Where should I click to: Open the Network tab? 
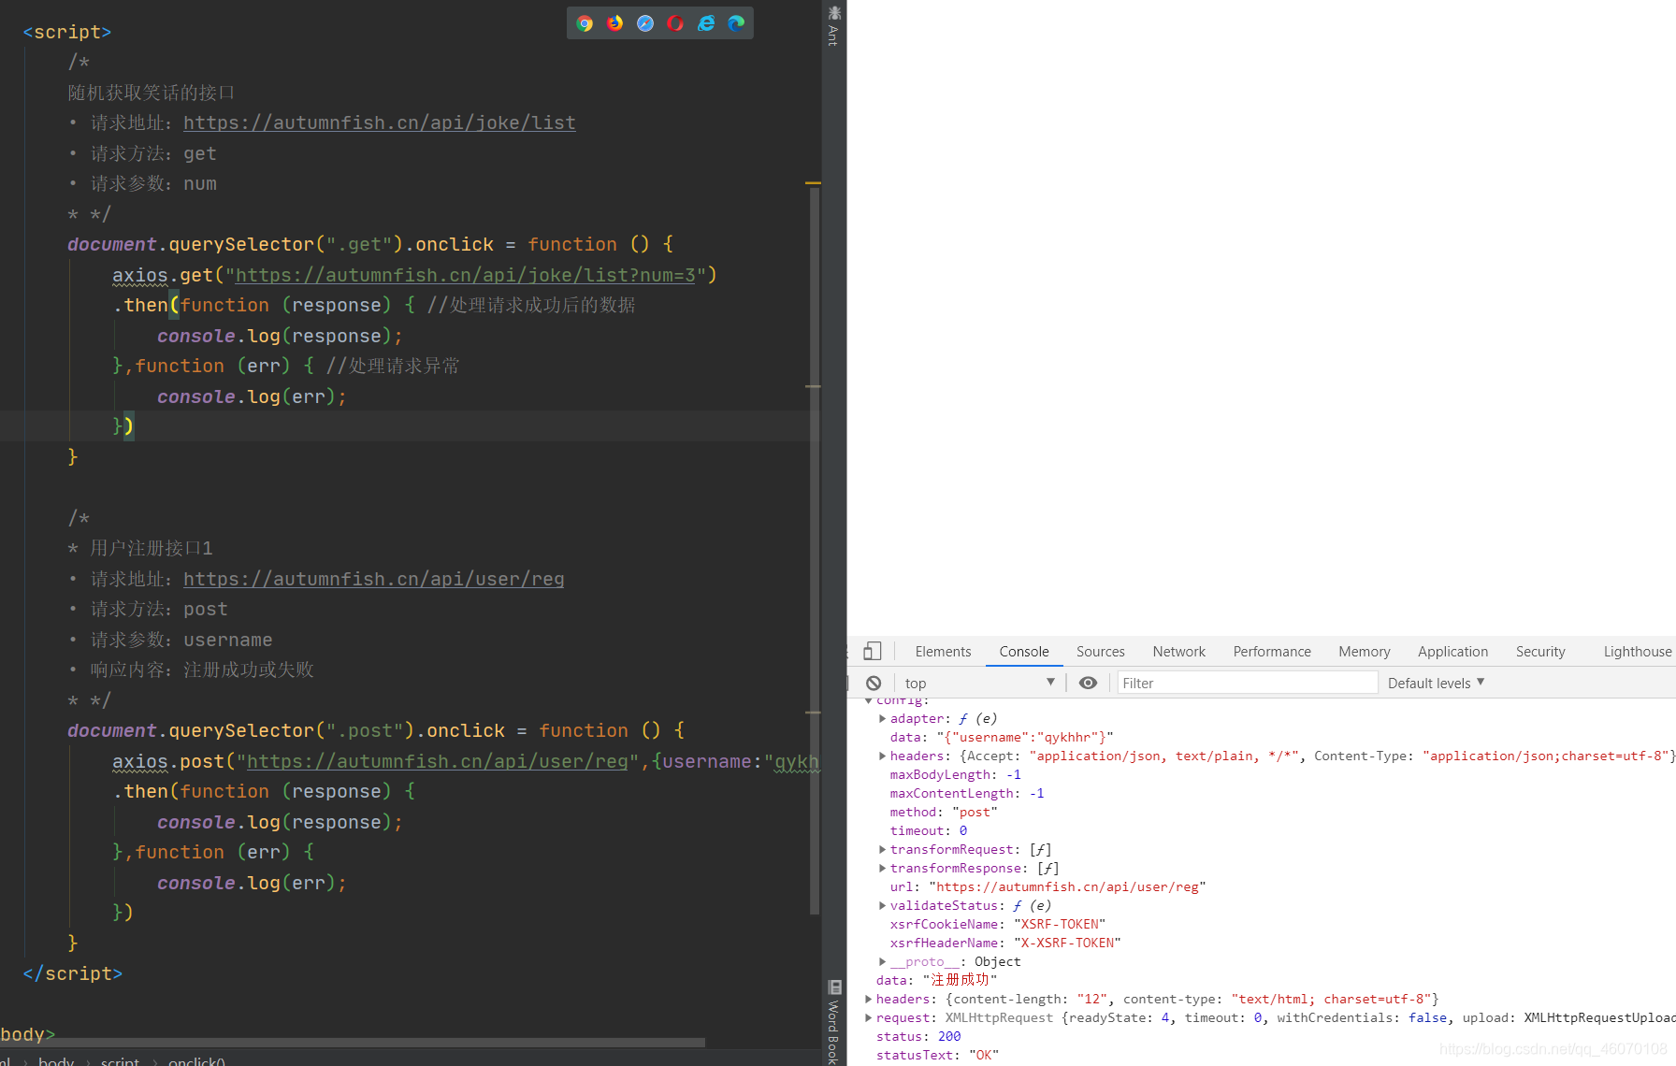(1178, 651)
